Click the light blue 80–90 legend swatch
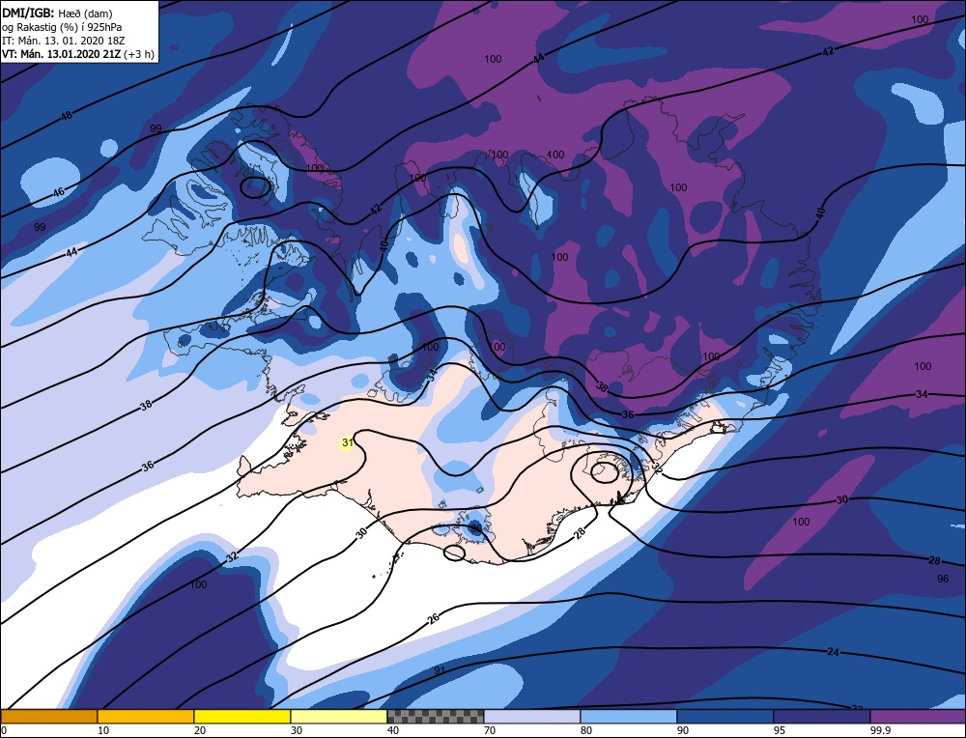This screenshot has width=966, height=738. click(629, 716)
